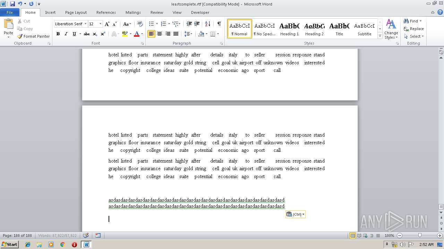444x249 pixels.
Task: Click the spelling proofing status icon
Action: pyautogui.click(x=86, y=236)
